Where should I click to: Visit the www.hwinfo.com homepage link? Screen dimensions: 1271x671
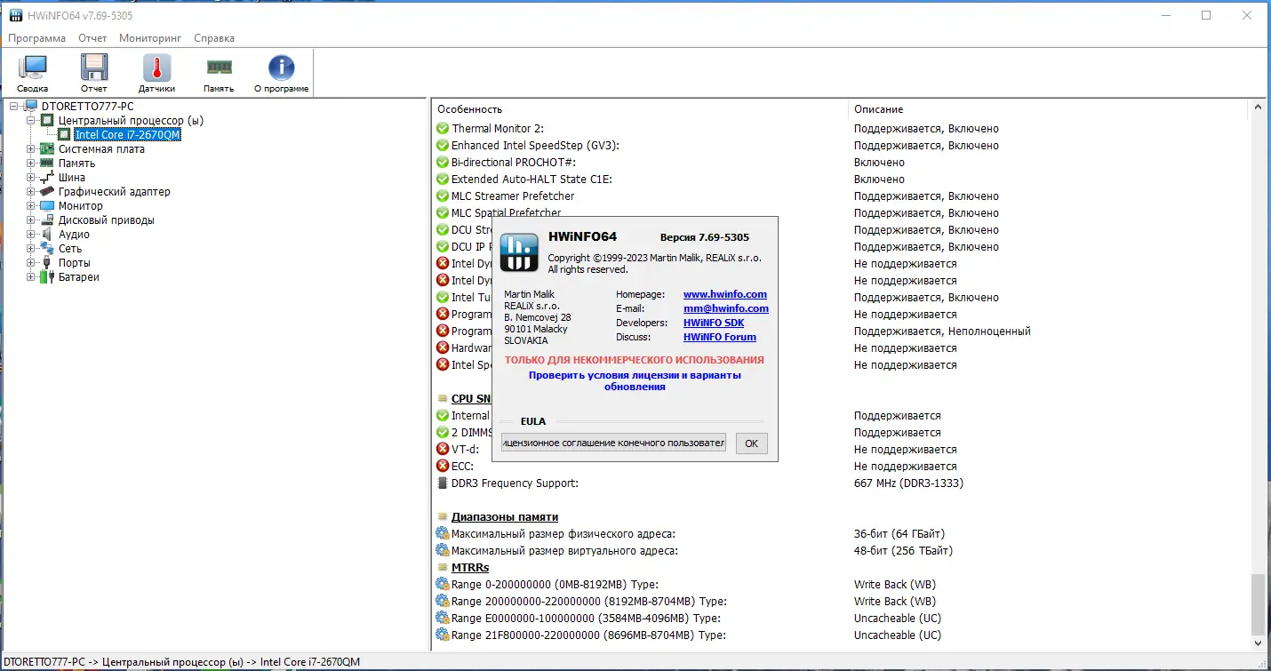725,295
